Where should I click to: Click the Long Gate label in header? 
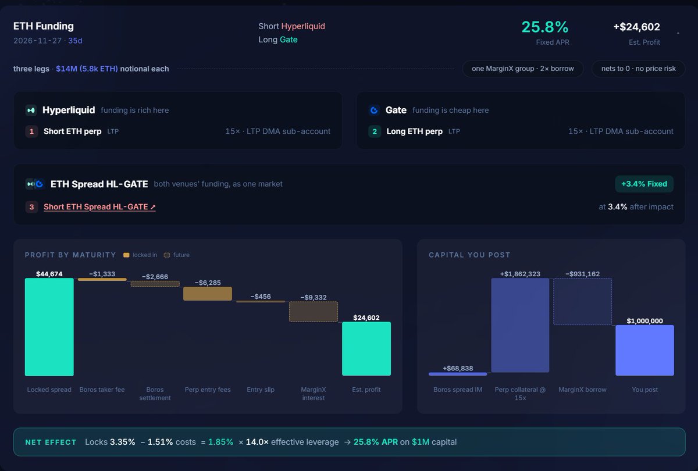coord(278,40)
